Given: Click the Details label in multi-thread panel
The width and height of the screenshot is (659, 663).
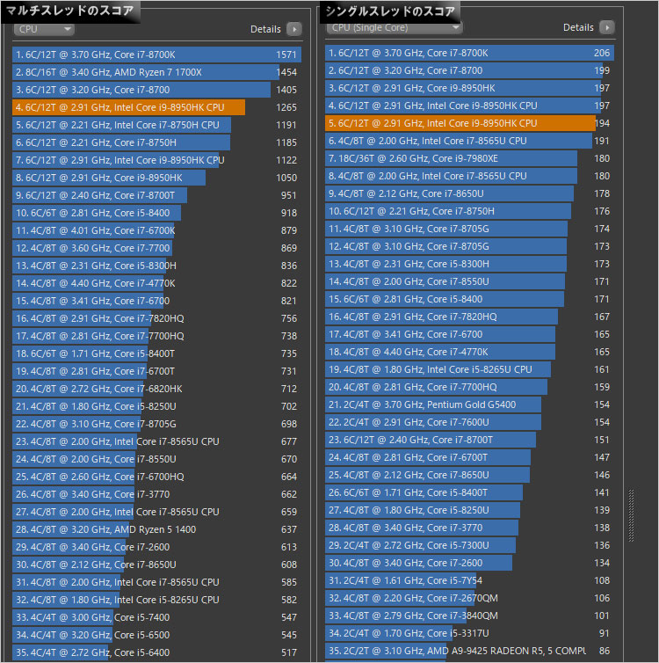Looking at the screenshot, I should (x=265, y=29).
